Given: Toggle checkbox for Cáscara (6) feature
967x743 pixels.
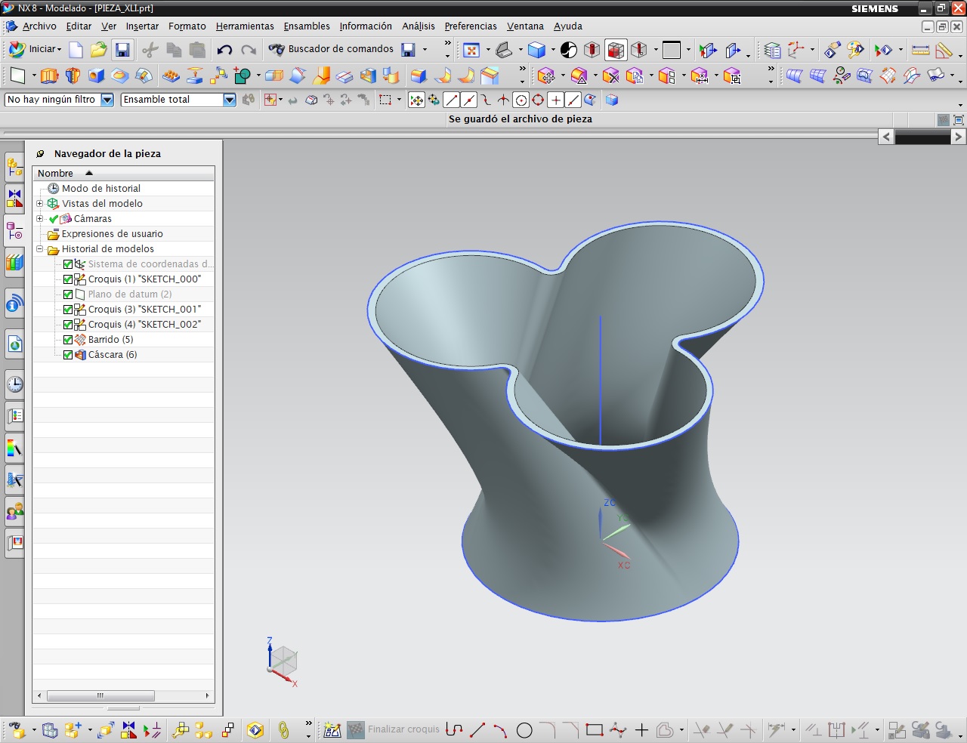Looking at the screenshot, I should [x=68, y=355].
